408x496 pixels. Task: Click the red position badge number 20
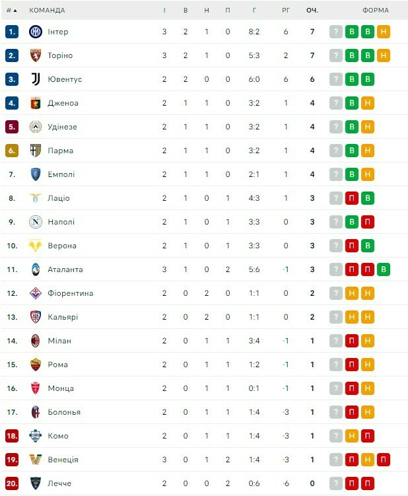pos(11,483)
